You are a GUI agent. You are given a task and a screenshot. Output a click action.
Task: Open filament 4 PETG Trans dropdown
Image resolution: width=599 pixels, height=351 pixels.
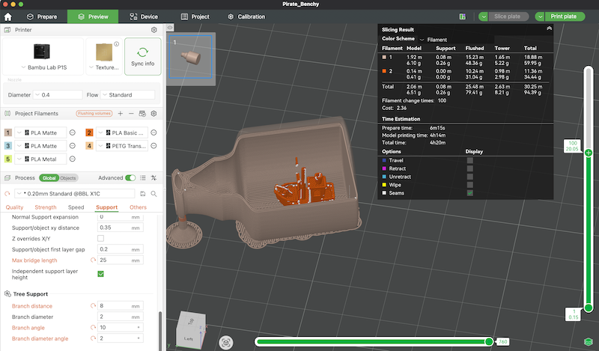[122, 145]
